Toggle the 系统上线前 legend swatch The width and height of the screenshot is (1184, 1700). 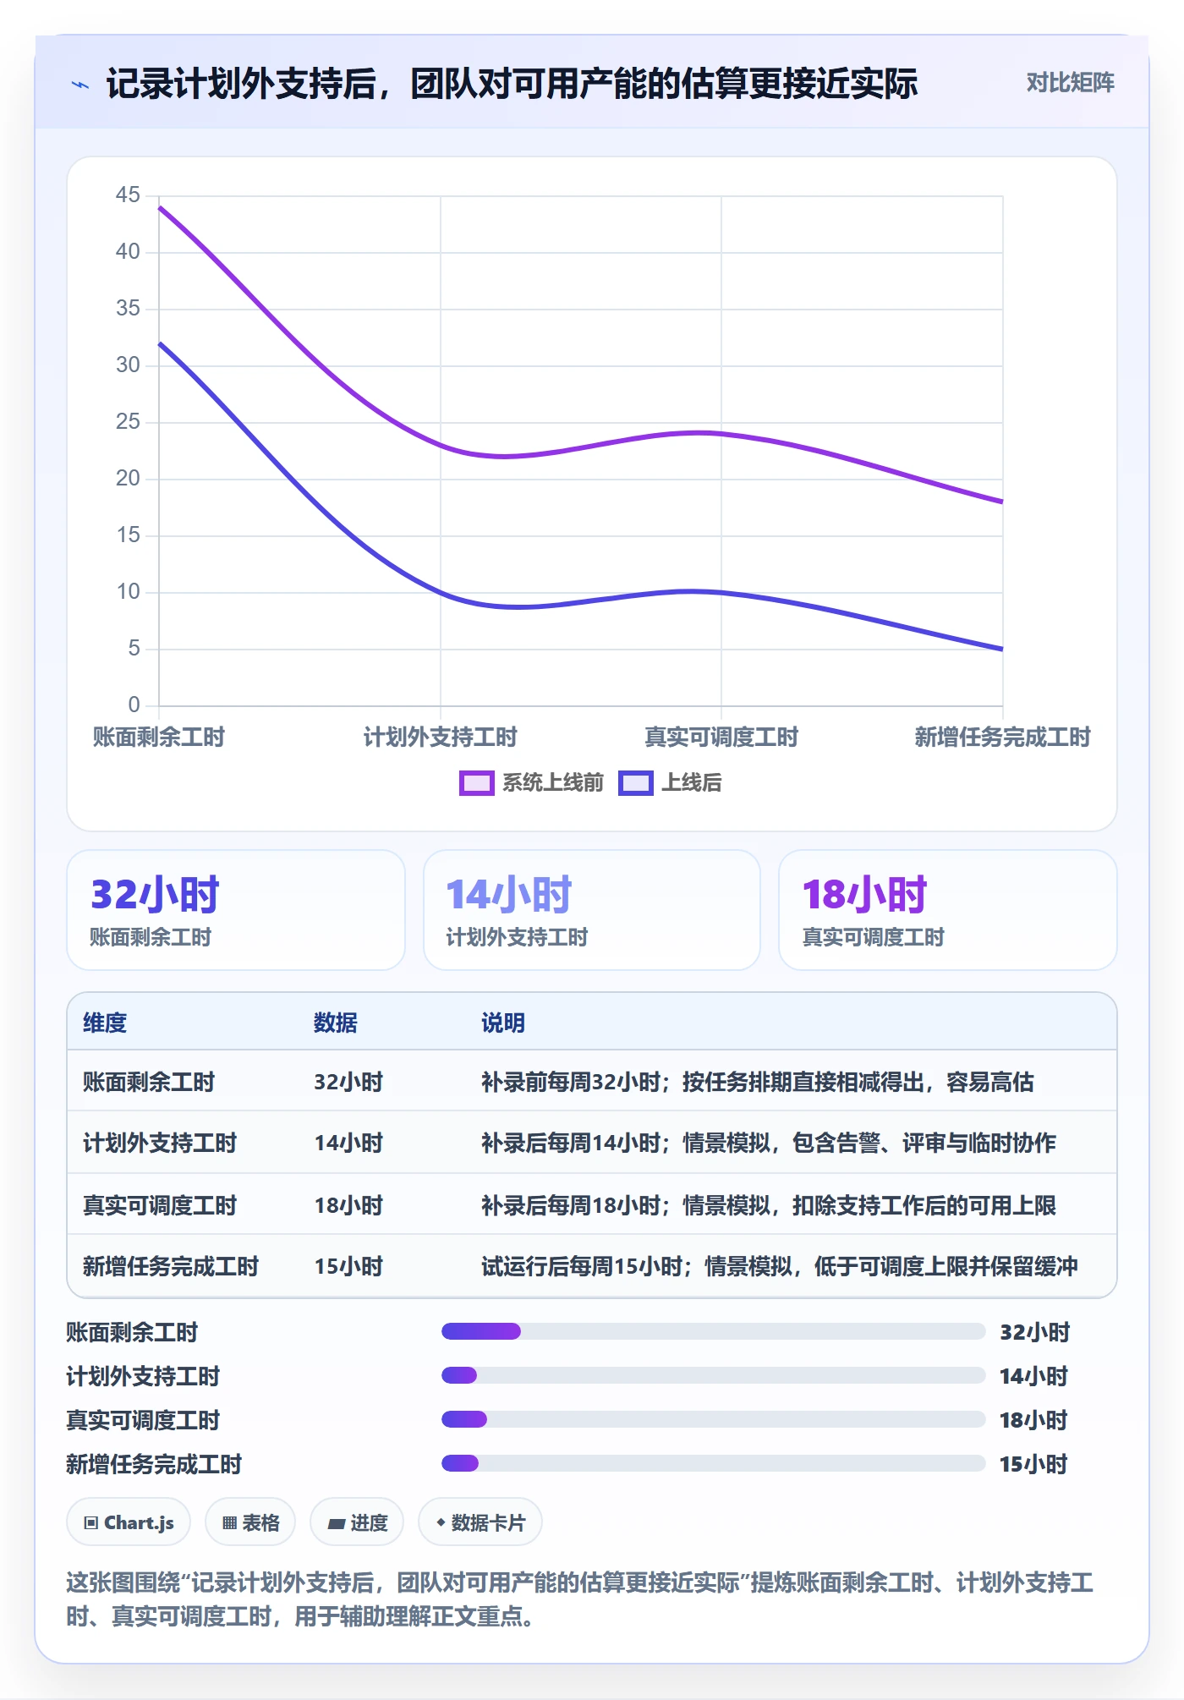476,783
